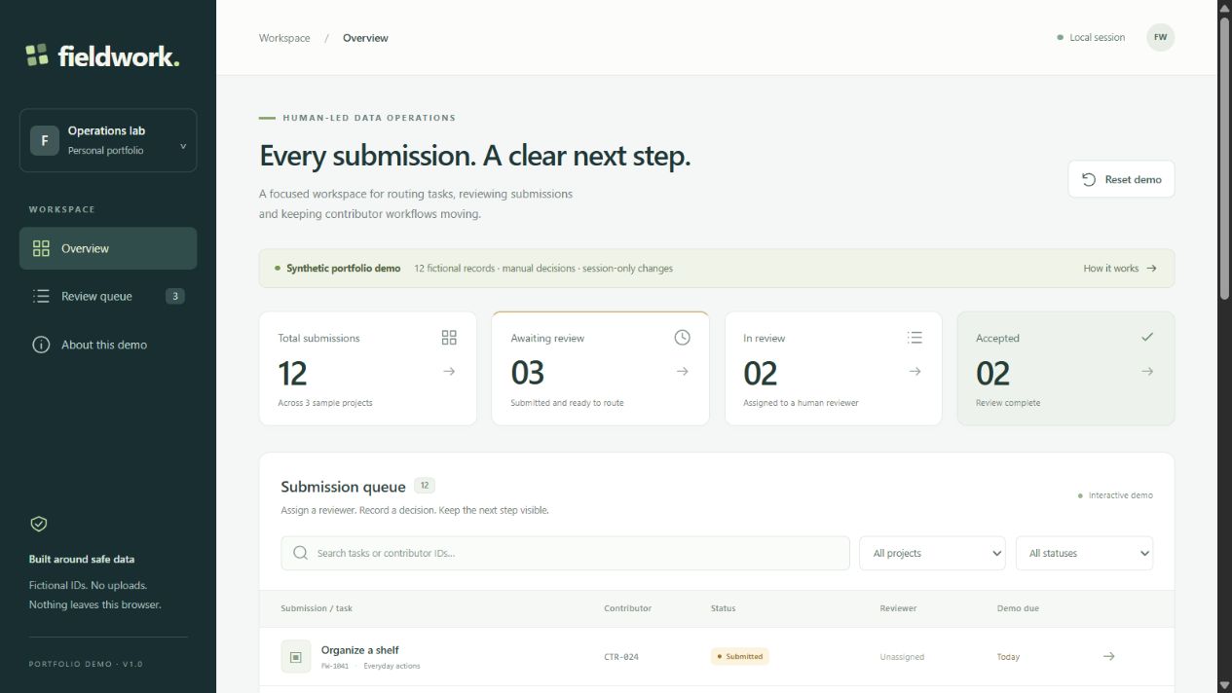Viewport: 1232px width, 693px height.
Task: Click the Organize a shelf task icon
Action: click(x=295, y=656)
